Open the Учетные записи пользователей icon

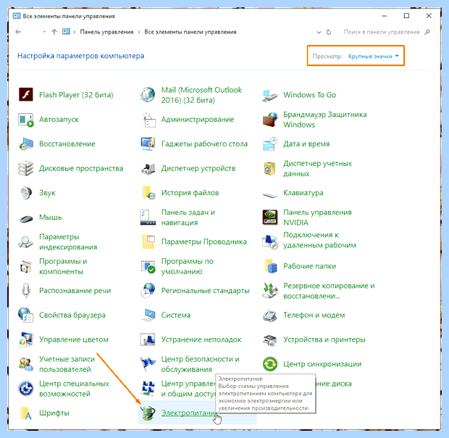26,364
